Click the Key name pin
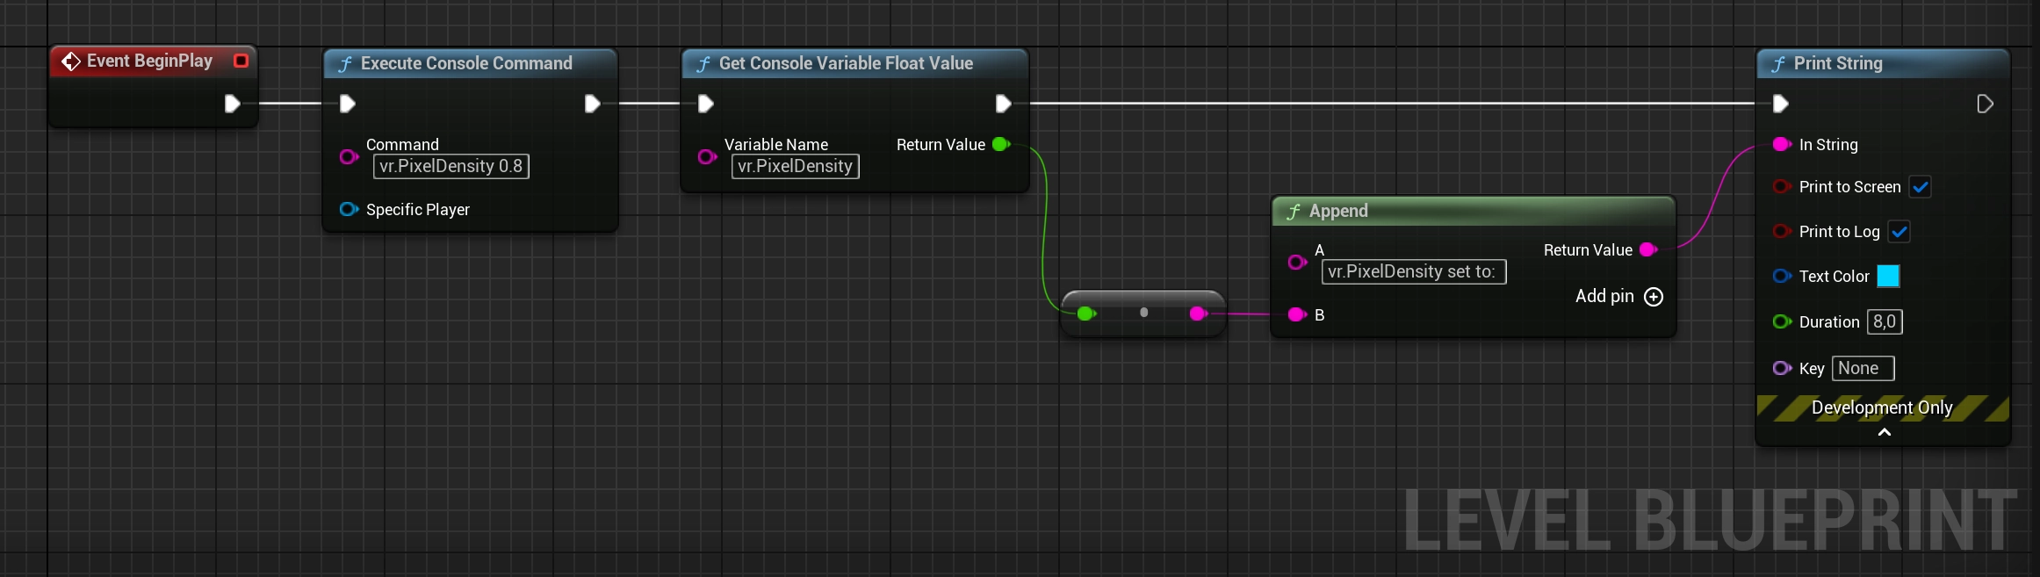The height and width of the screenshot is (577, 2040). pyautogui.click(x=1782, y=368)
